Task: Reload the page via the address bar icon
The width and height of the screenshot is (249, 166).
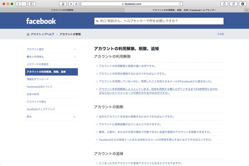Action: coord(179,4)
